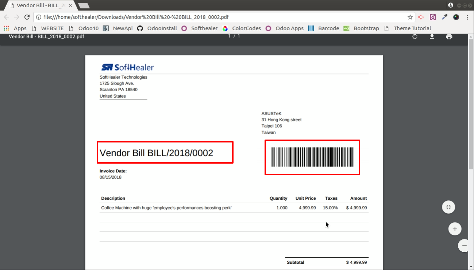This screenshot has height=270, width=474.
Task: Open the Bootstrap bookmark
Action: coord(362,28)
